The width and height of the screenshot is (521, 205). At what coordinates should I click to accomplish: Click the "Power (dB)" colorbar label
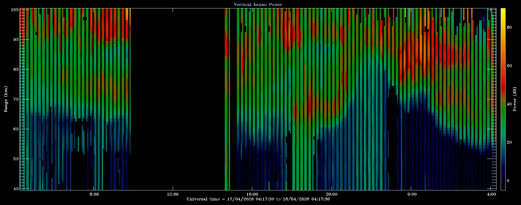(x=515, y=99)
